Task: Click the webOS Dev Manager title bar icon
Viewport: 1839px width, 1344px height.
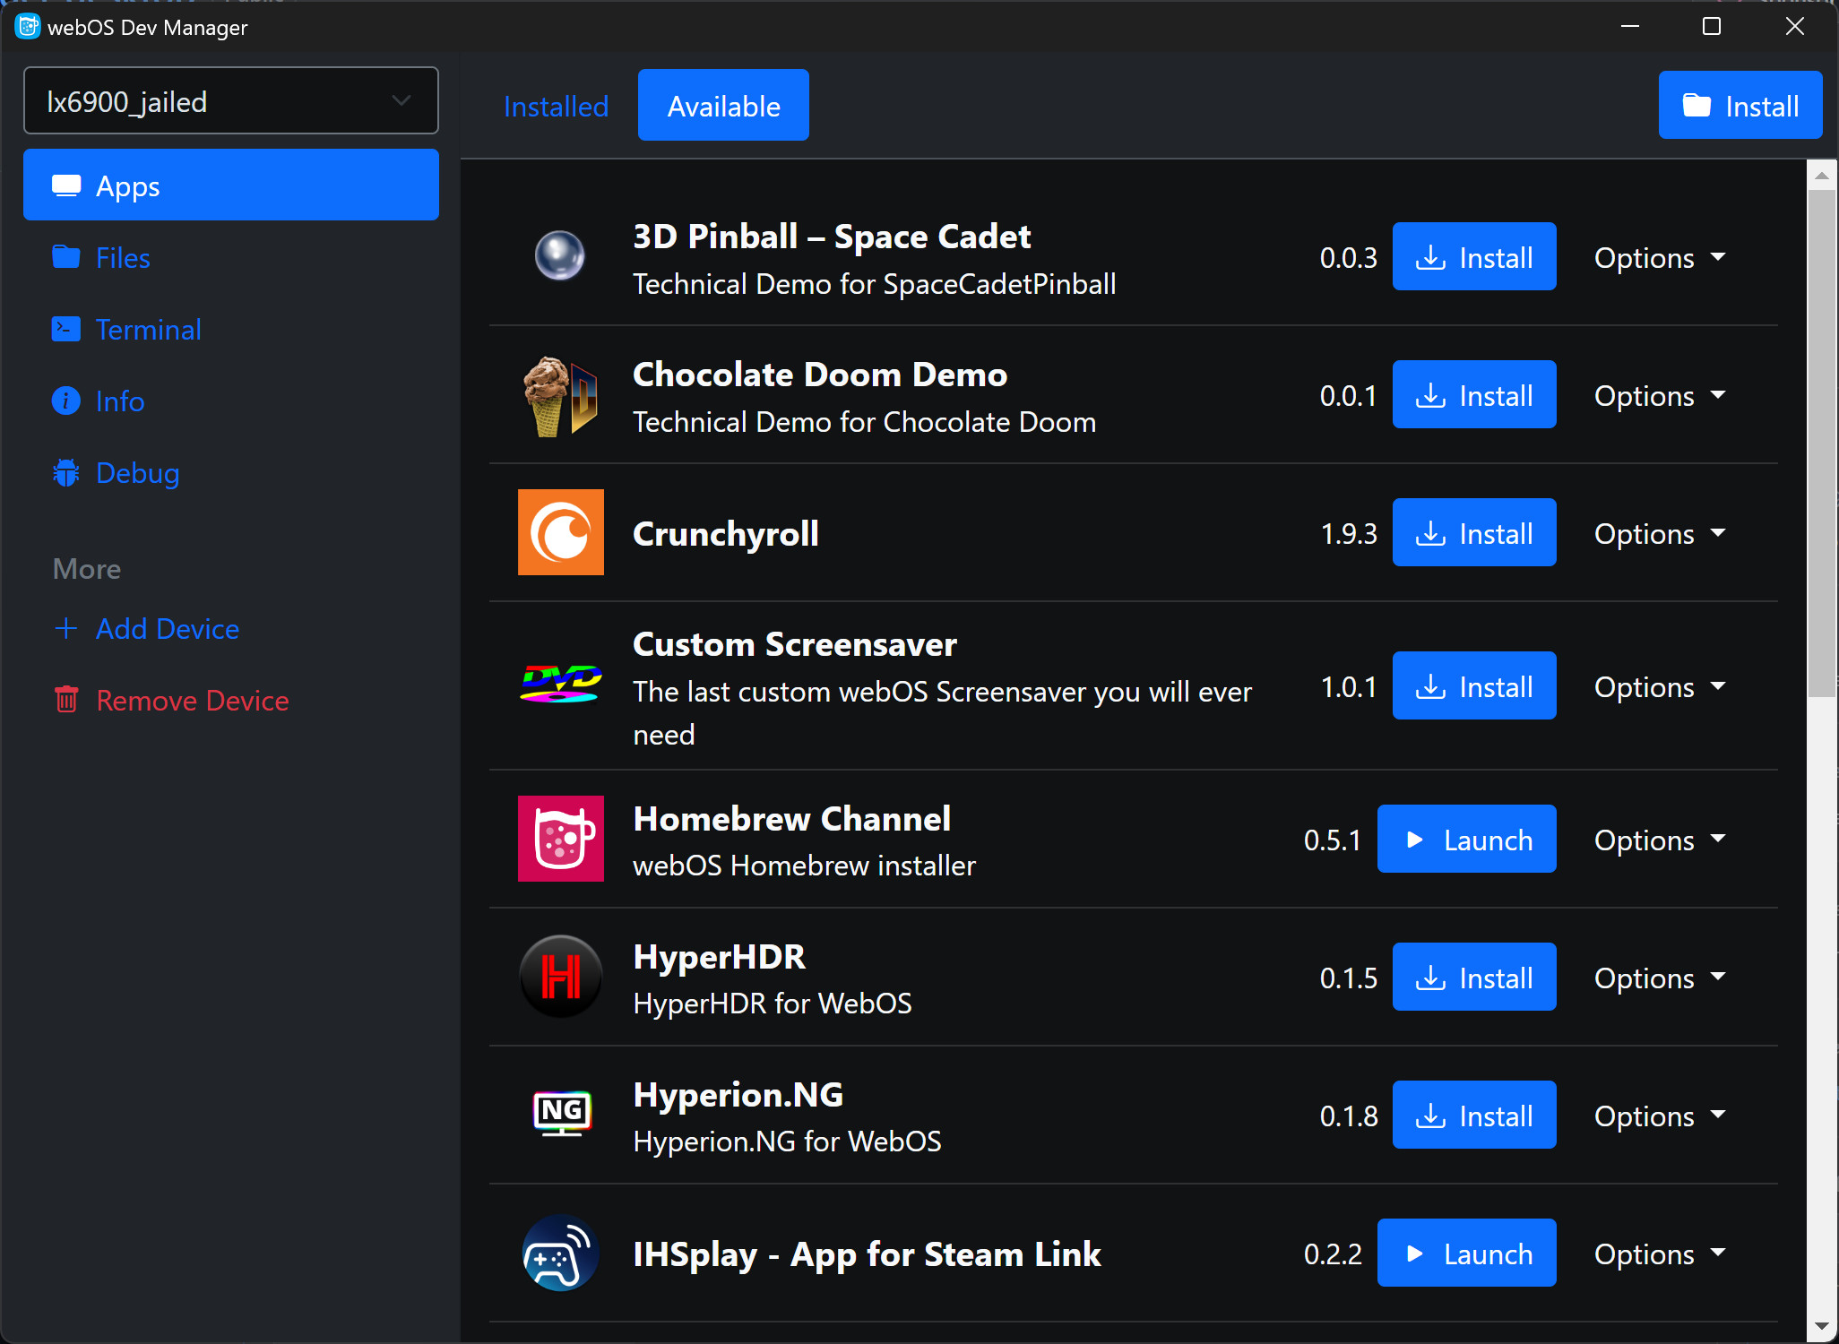Action: point(28,27)
